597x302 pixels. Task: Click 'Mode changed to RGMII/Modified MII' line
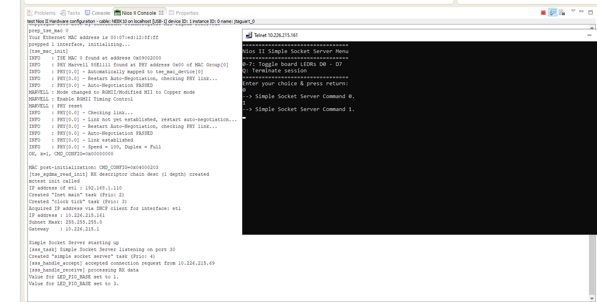(112, 93)
